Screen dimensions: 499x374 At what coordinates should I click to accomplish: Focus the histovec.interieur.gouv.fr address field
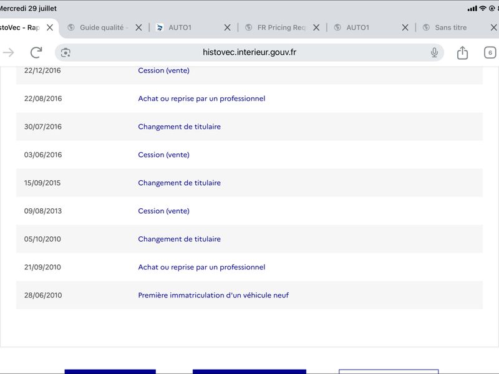249,52
